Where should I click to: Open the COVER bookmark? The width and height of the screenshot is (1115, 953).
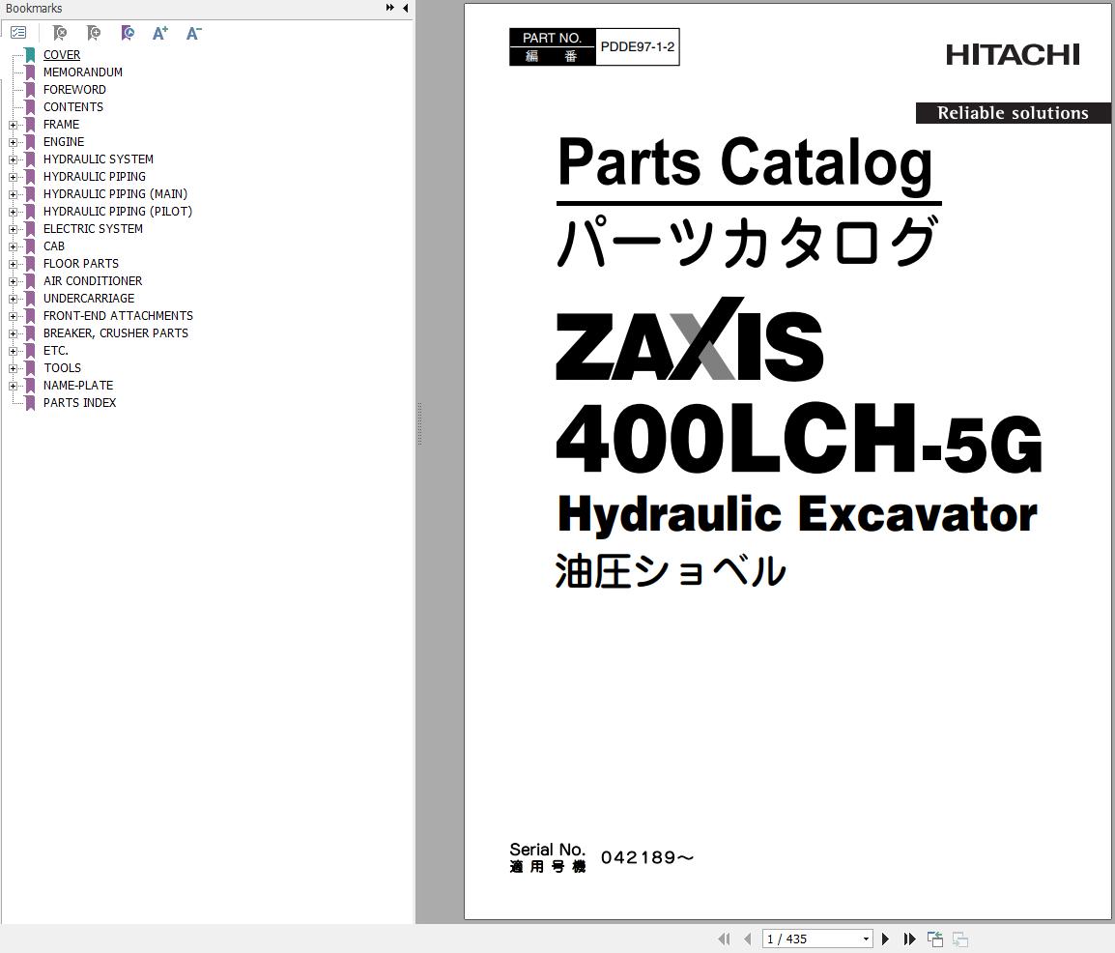(62, 55)
